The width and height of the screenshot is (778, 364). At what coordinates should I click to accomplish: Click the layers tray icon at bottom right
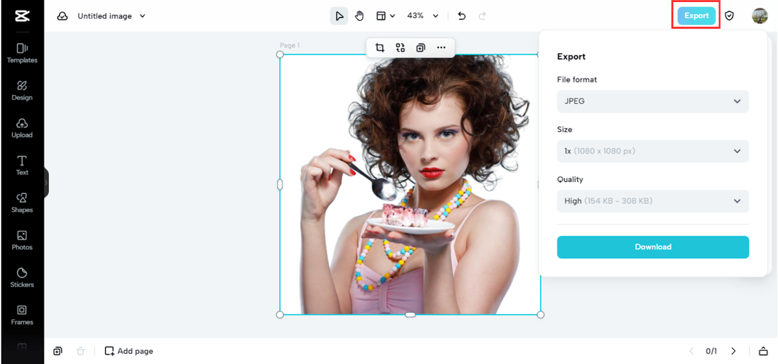point(763,351)
